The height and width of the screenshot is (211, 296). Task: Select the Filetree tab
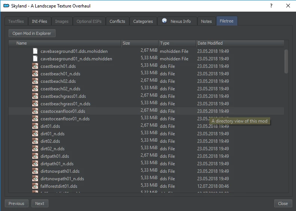[227, 21]
